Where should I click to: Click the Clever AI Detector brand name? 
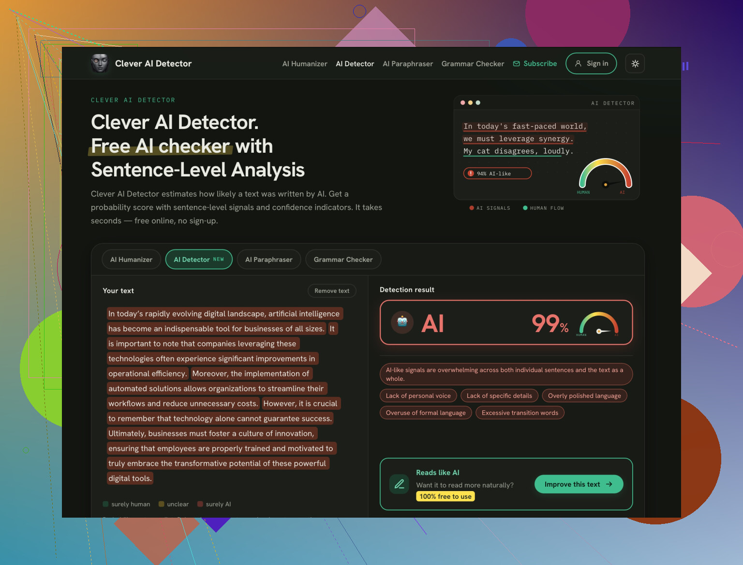153,64
